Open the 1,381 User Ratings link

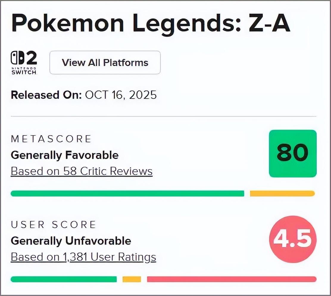(83, 257)
